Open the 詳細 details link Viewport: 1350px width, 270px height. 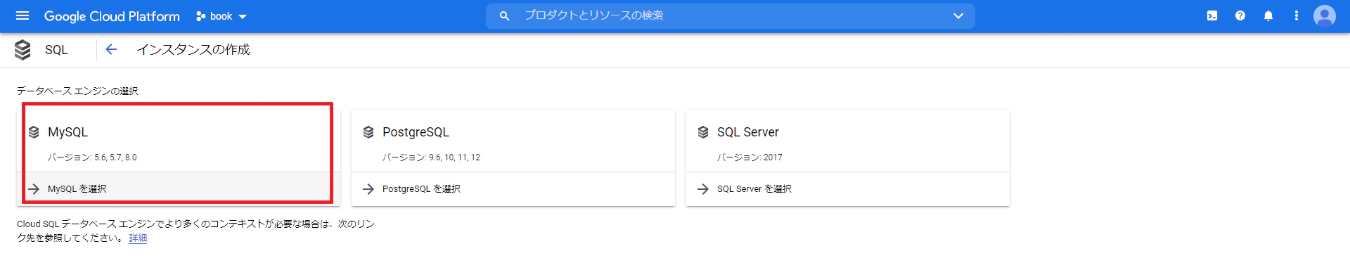[138, 238]
